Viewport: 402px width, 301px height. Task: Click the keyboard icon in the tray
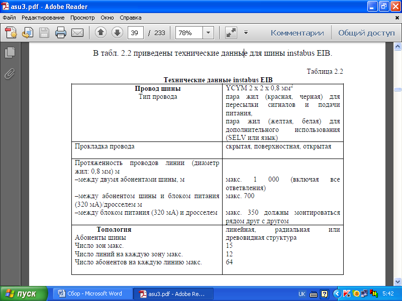tap(313, 294)
